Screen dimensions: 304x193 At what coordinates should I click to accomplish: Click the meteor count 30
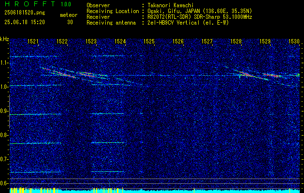coord(70,22)
